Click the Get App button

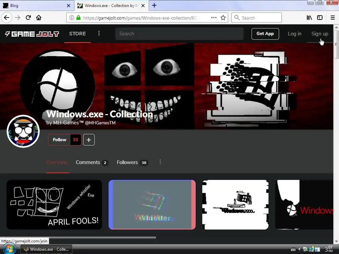pyautogui.click(x=265, y=34)
